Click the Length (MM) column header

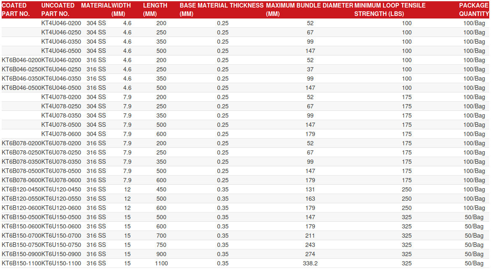[x=155, y=10]
